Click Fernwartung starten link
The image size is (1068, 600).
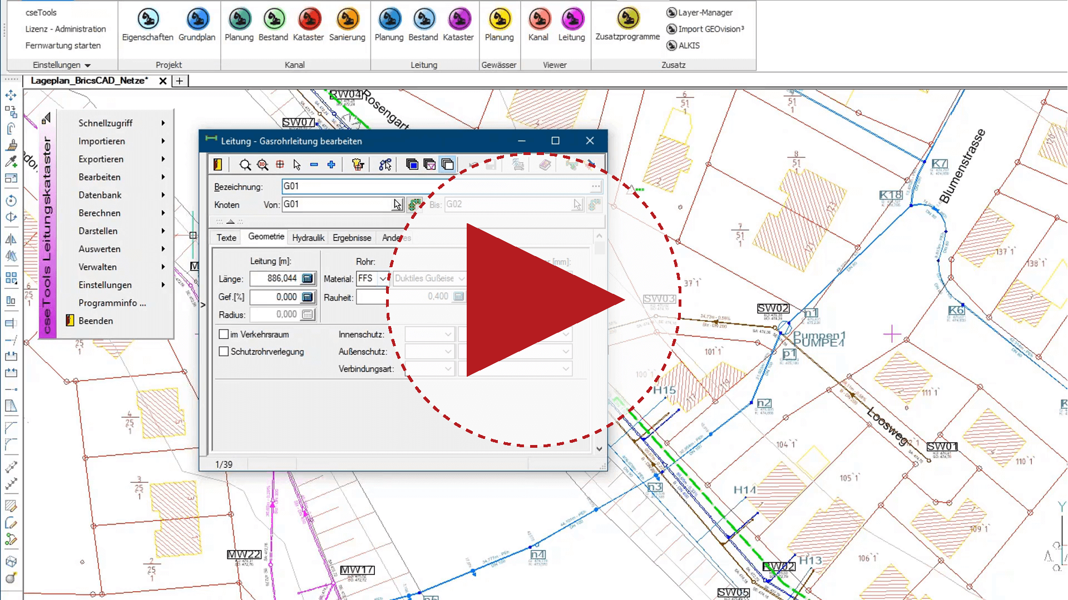(x=63, y=46)
